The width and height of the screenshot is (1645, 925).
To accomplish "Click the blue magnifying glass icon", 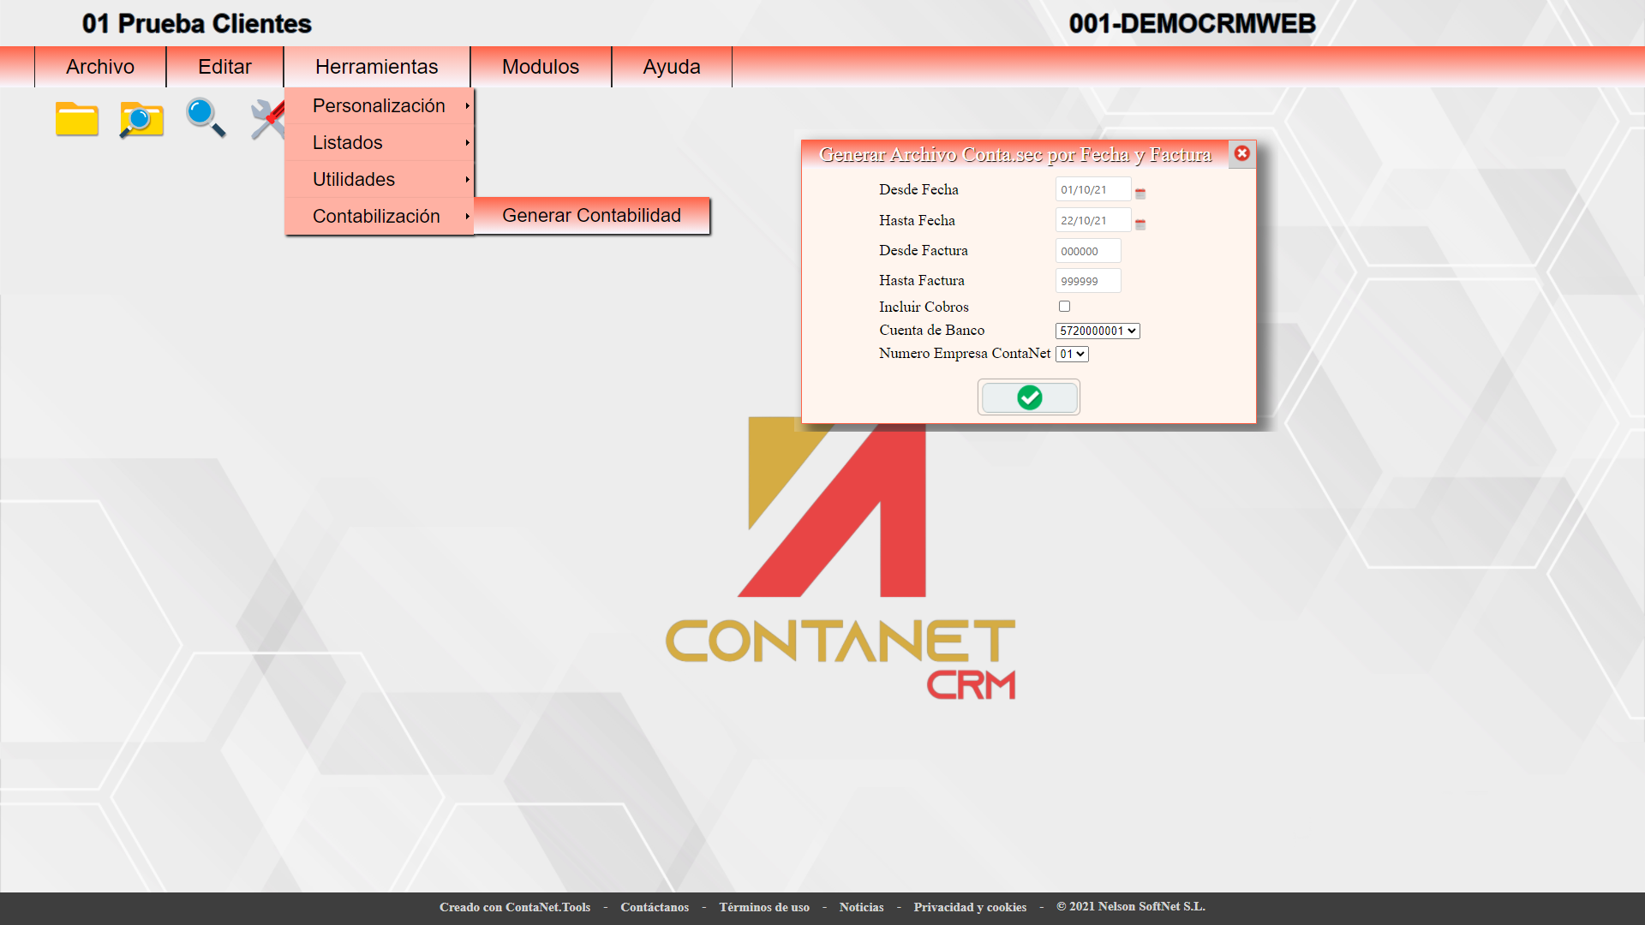I will point(206,118).
